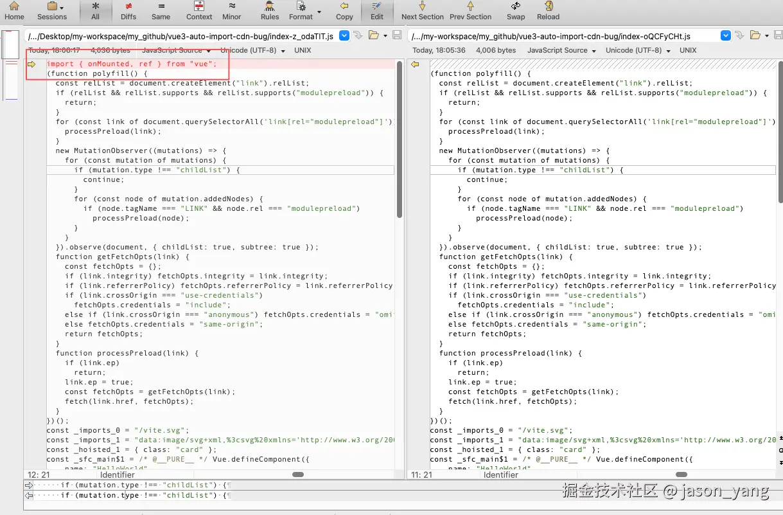The image size is (783, 515).
Task: Swap the left and right sides
Action: coord(516,11)
